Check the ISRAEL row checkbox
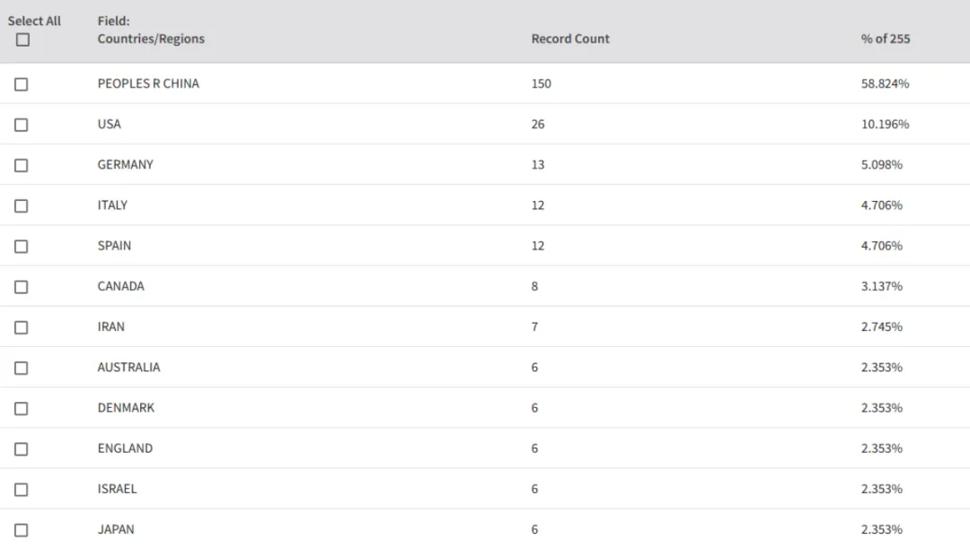 point(21,490)
